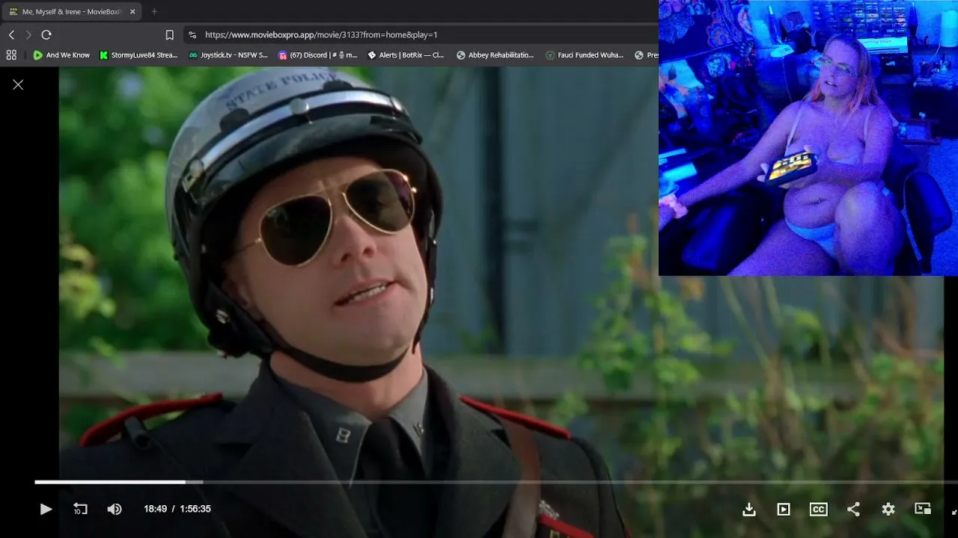
Task: View site information icon in address bar
Action: (x=192, y=35)
